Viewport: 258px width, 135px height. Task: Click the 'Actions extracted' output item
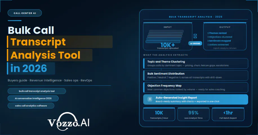click(x=218, y=45)
